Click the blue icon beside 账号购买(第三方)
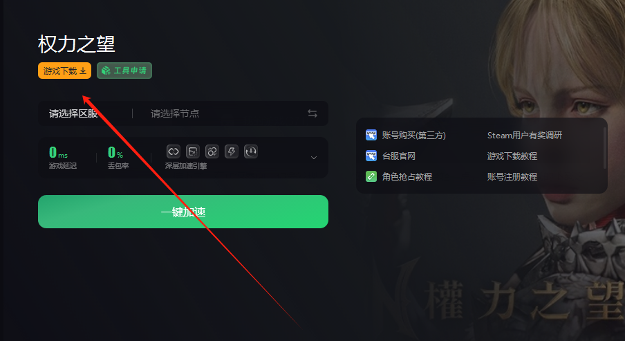The width and height of the screenshot is (625, 341). pos(371,135)
